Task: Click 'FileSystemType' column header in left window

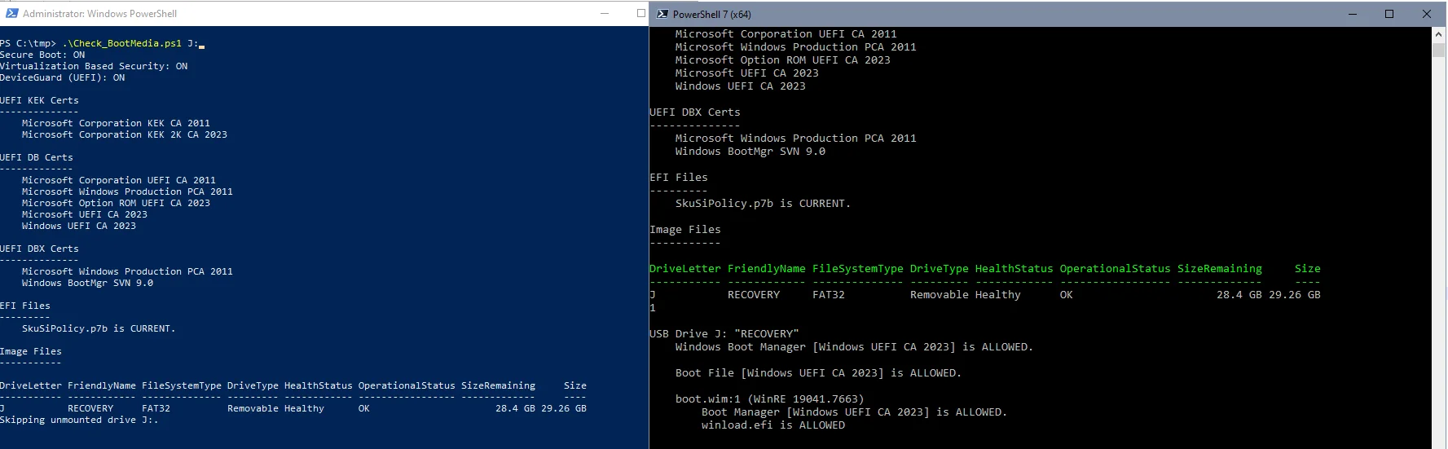Action: (x=182, y=385)
